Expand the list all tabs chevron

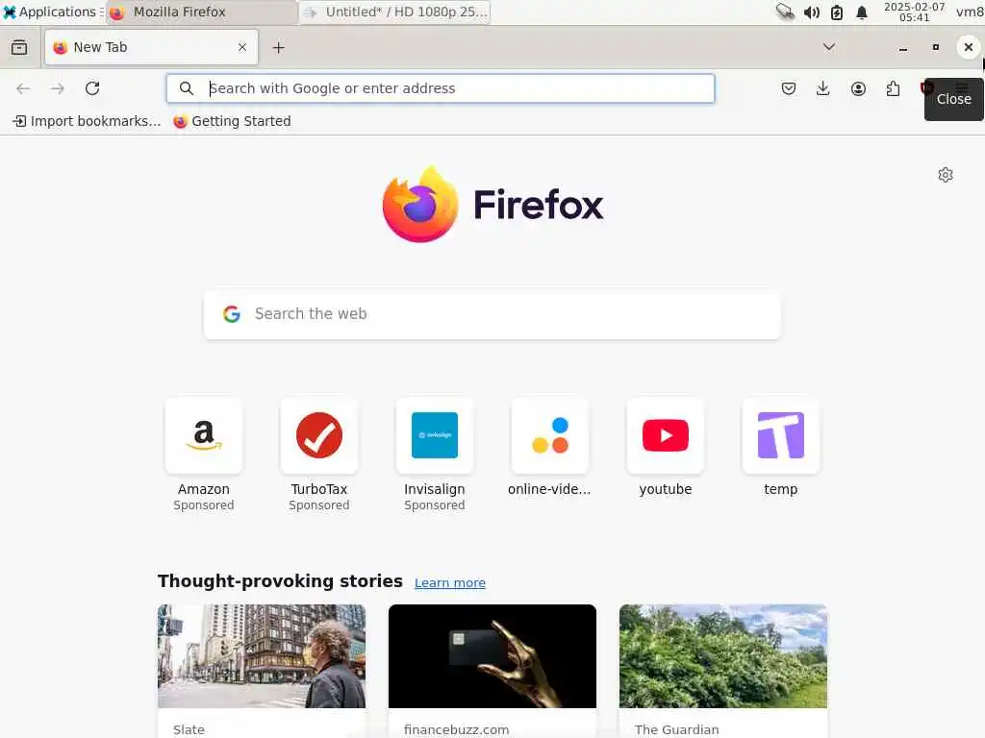[829, 47]
